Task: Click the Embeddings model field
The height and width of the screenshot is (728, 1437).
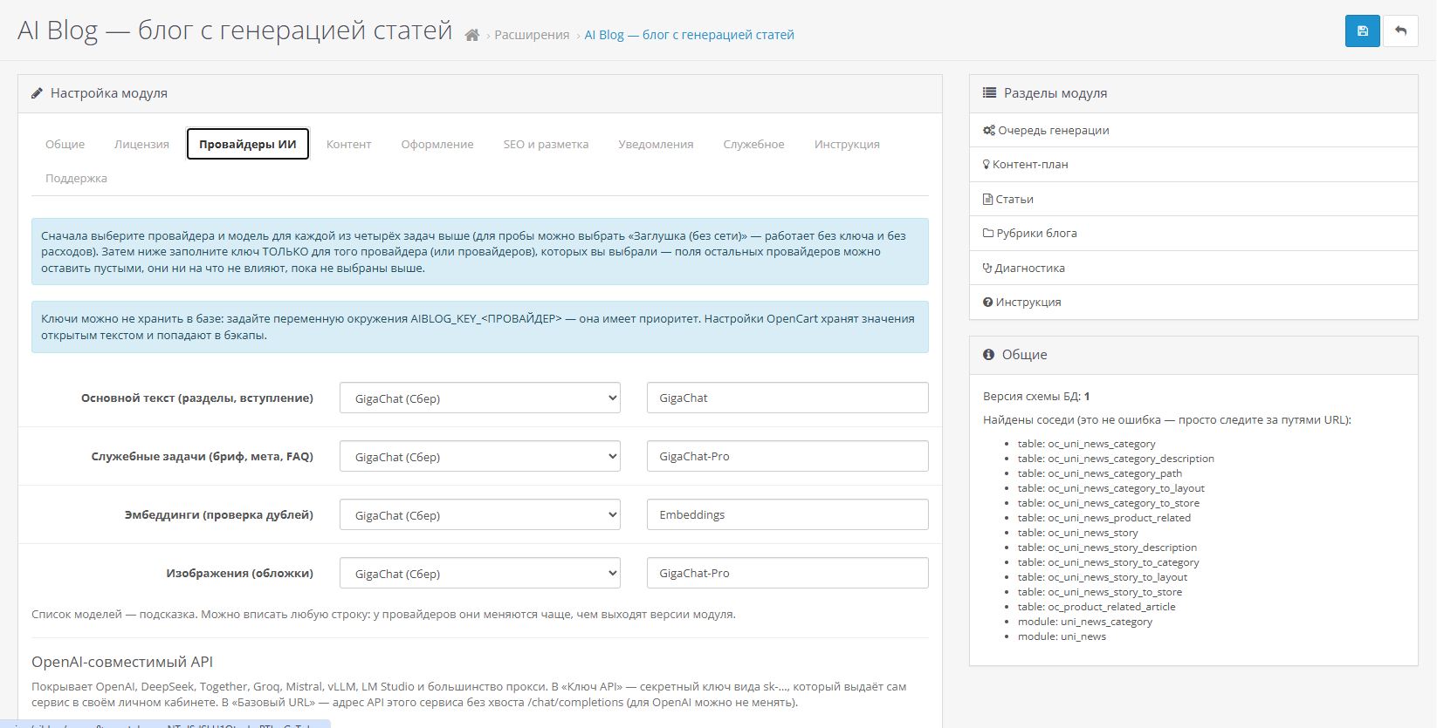Action: coord(787,514)
